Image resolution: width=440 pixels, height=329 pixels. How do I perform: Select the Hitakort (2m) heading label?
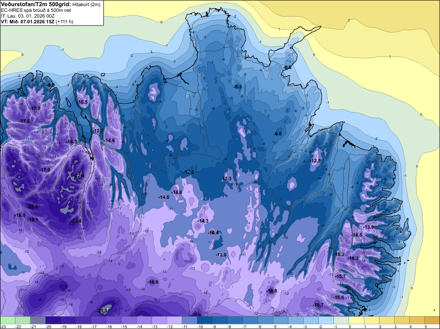coord(86,4)
